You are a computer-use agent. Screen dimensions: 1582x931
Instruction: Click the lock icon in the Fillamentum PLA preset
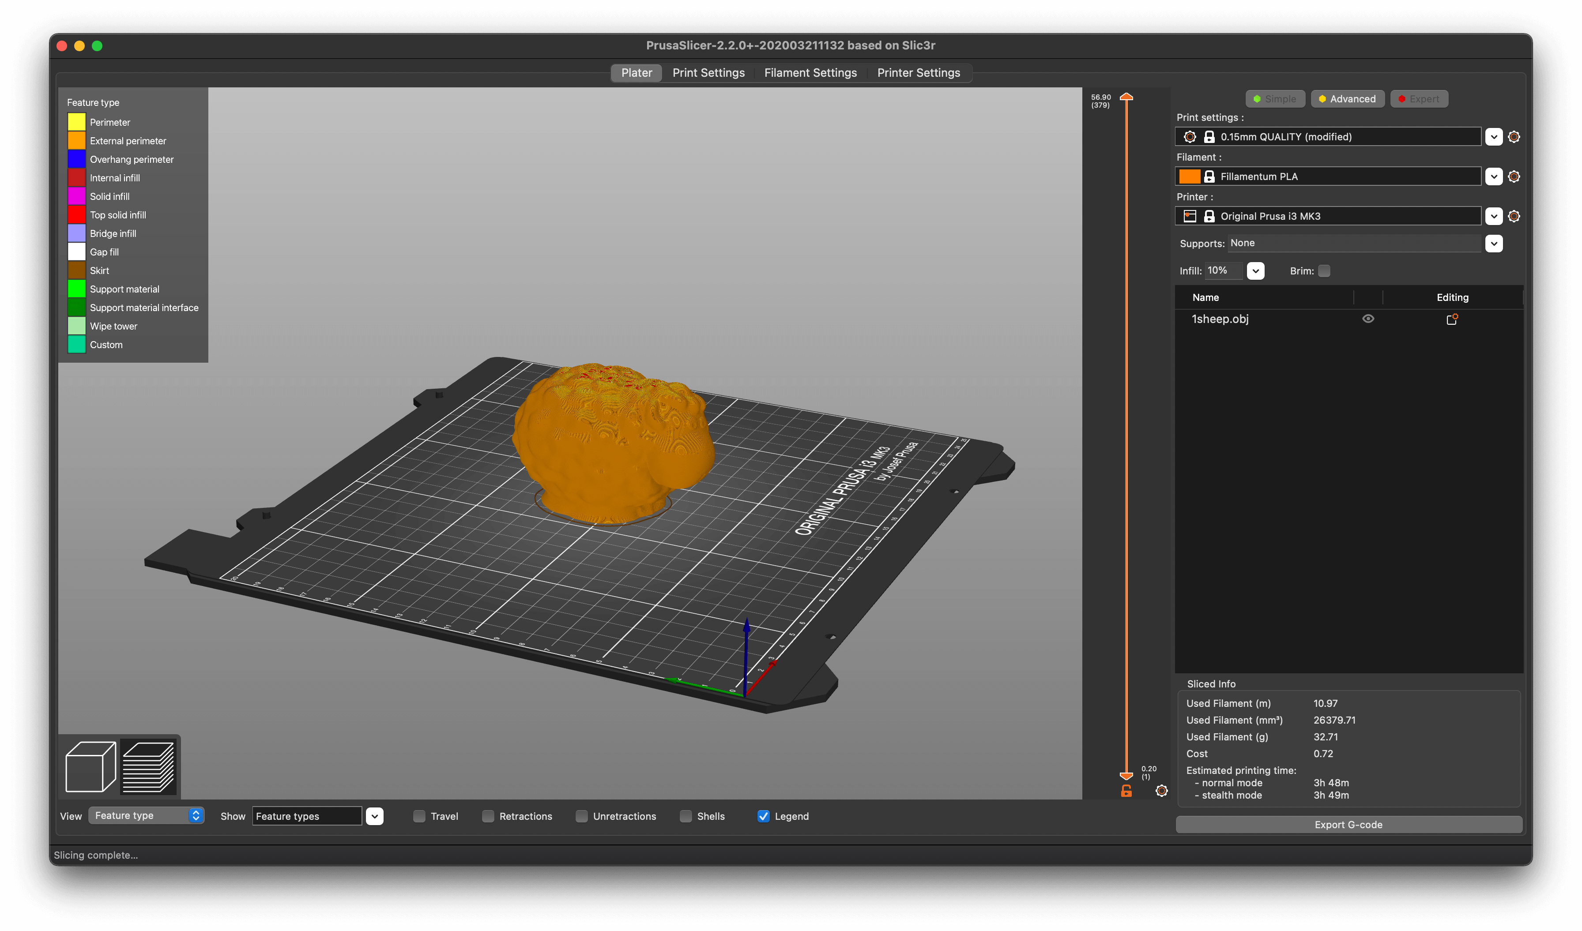(1209, 176)
